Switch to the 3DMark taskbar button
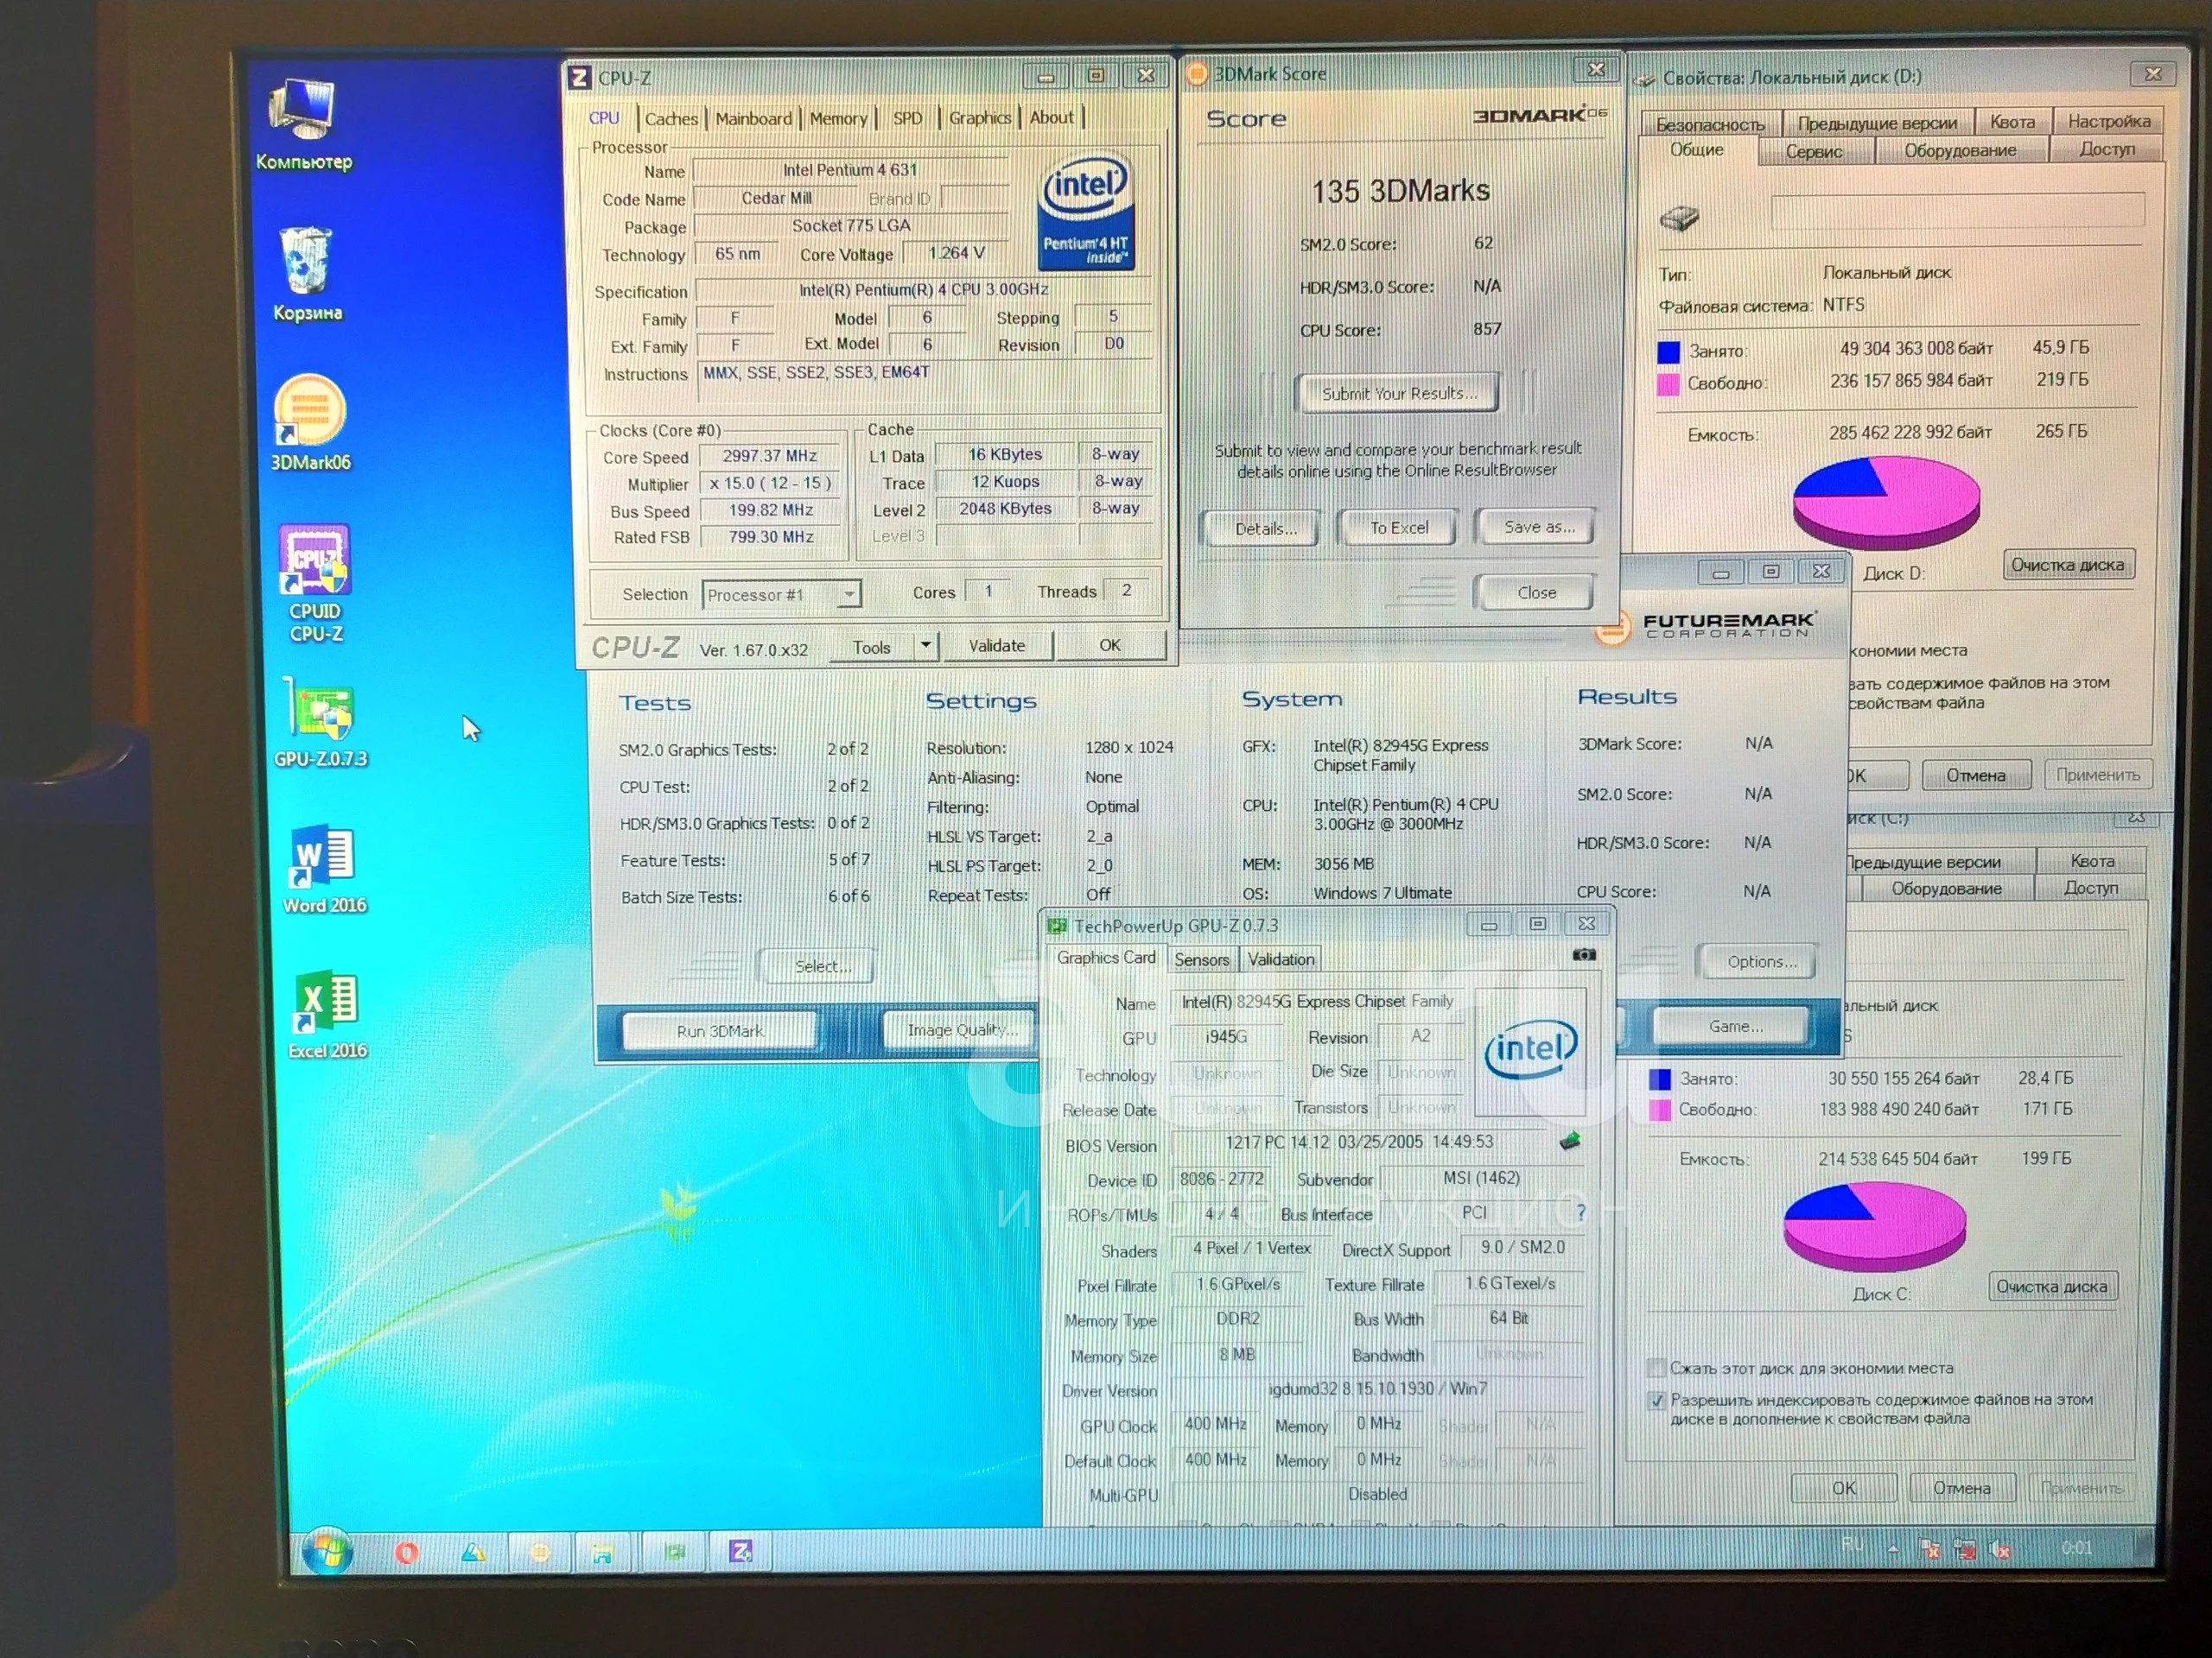Image resolution: width=2212 pixels, height=1658 pixels. pyautogui.click(x=539, y=1552)
